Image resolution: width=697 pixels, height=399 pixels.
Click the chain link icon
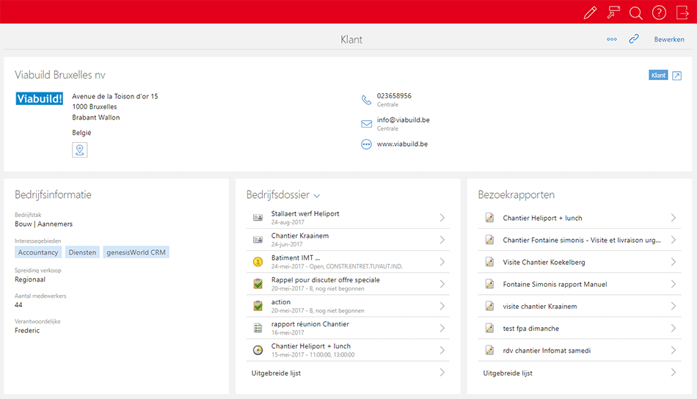coord(634,39)
